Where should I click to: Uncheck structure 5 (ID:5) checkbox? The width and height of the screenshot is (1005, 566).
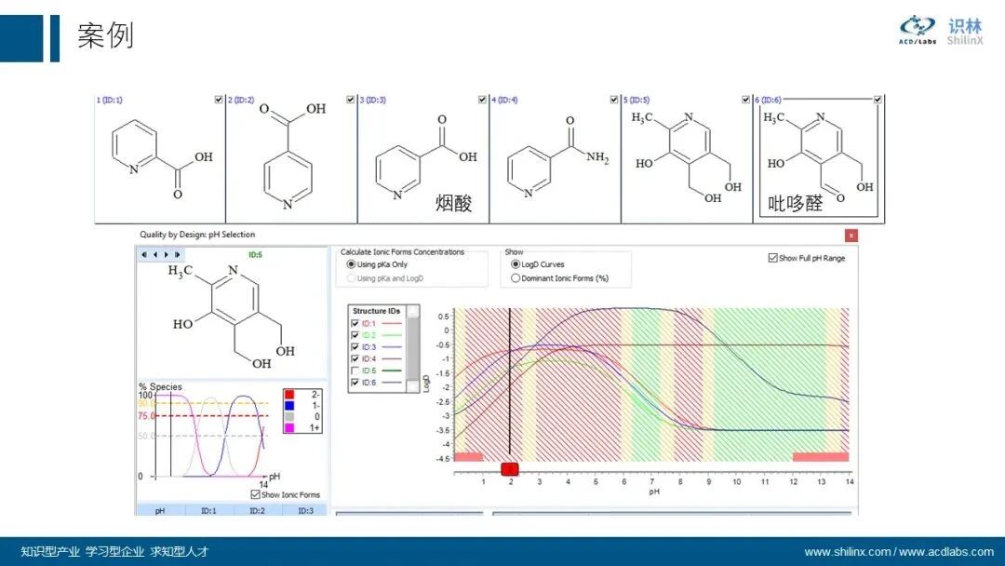pyautogui.click(x=745, y=100)
